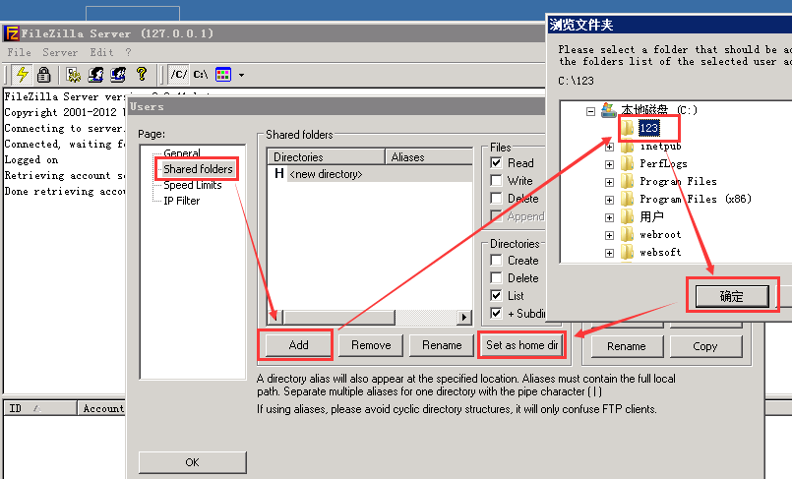Open the dropdown arrow beside sort icon
This screenshot has width=792, height=479.
[x=241, y=75]
